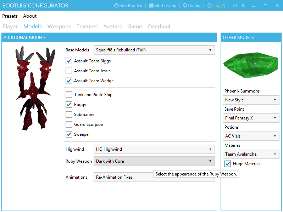This screenshot has width=283, height=212.
Task: Click the Bootleg Configurator title text
Action: (x=35, y=6)
